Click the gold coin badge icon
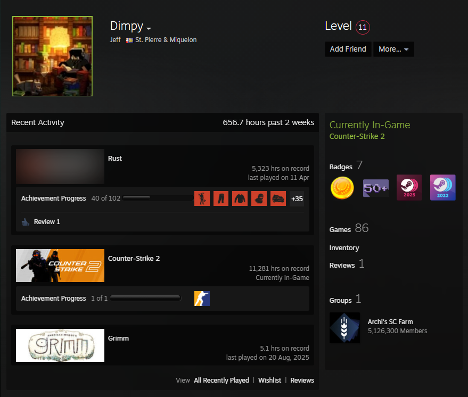Viewport: 468px width, 397px height. click(x=342, y=188)
